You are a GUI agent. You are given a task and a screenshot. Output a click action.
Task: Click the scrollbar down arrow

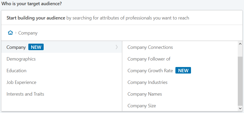click(240, 108)
